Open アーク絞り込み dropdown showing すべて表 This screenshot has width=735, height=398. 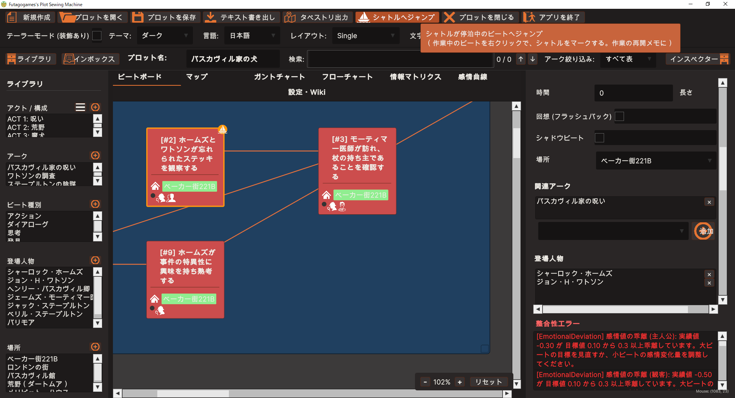tap(628, 59)
